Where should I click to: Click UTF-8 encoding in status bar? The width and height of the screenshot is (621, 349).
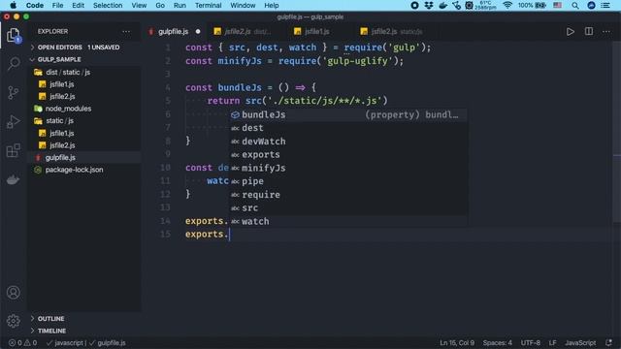[531, 343]
